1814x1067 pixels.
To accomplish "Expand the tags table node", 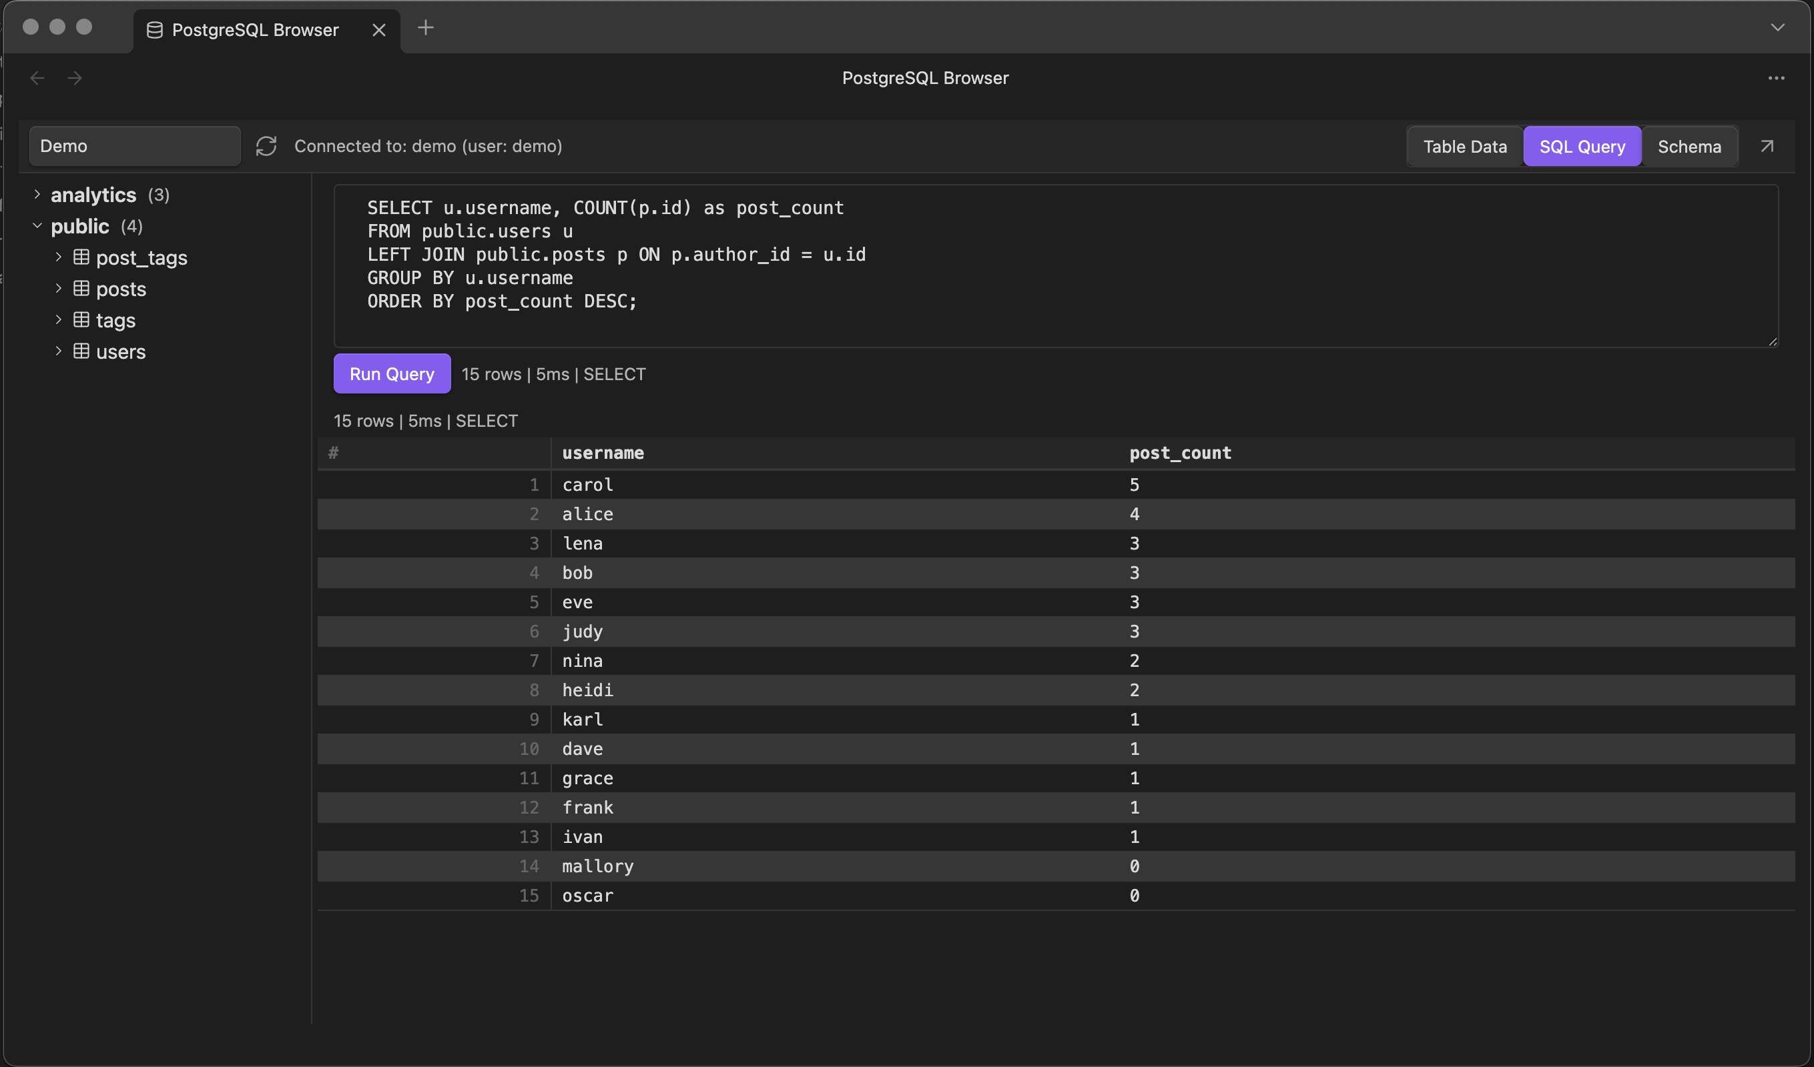I will point(59,319).
